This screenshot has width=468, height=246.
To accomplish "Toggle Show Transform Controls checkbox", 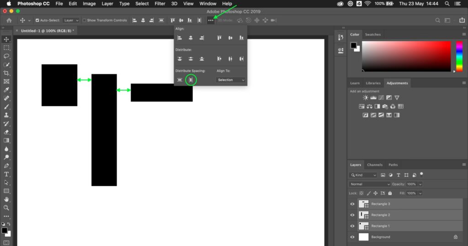I will click(85, 20).
